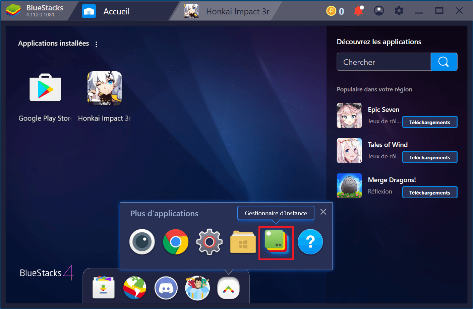Viewport: 473px width, 309px height.
Task: Open the Windows media folder icon
Action: (x=243, y=242)
